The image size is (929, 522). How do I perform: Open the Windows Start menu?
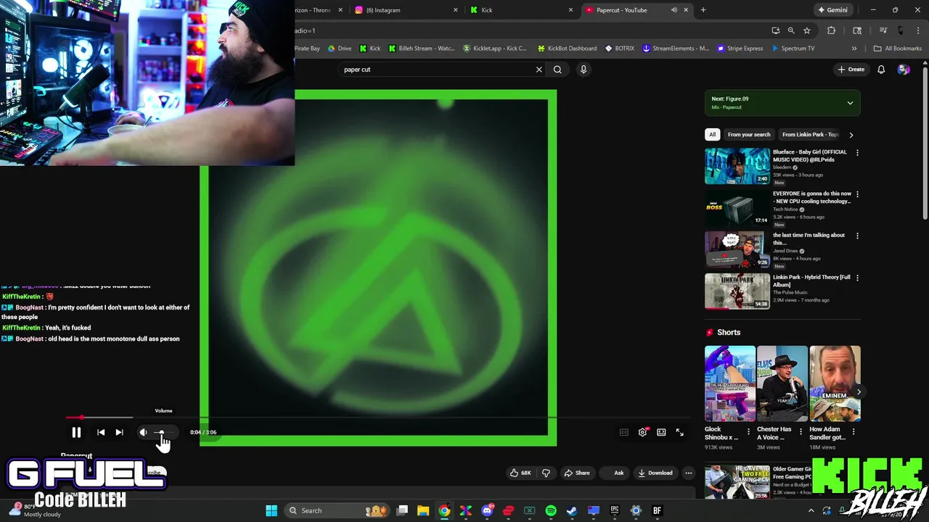[271, 510]
